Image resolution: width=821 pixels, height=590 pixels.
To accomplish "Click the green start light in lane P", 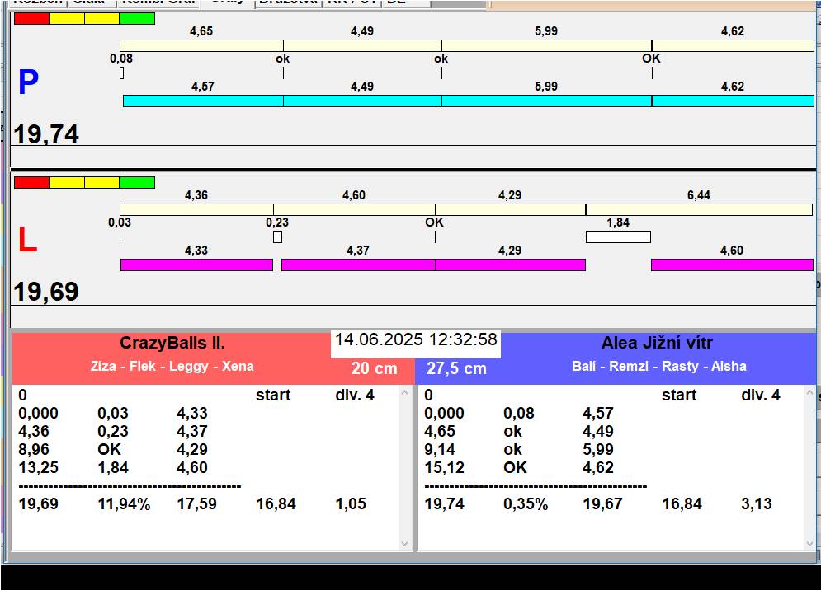I will 137,19.
